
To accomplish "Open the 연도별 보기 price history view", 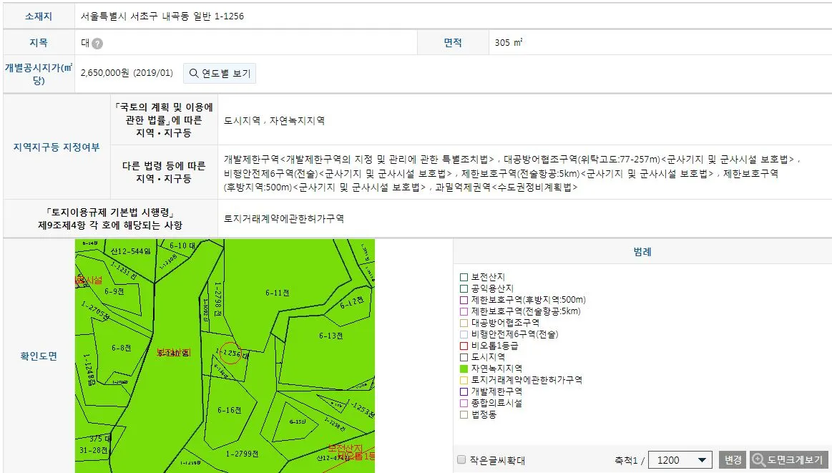I will [219, 73].
